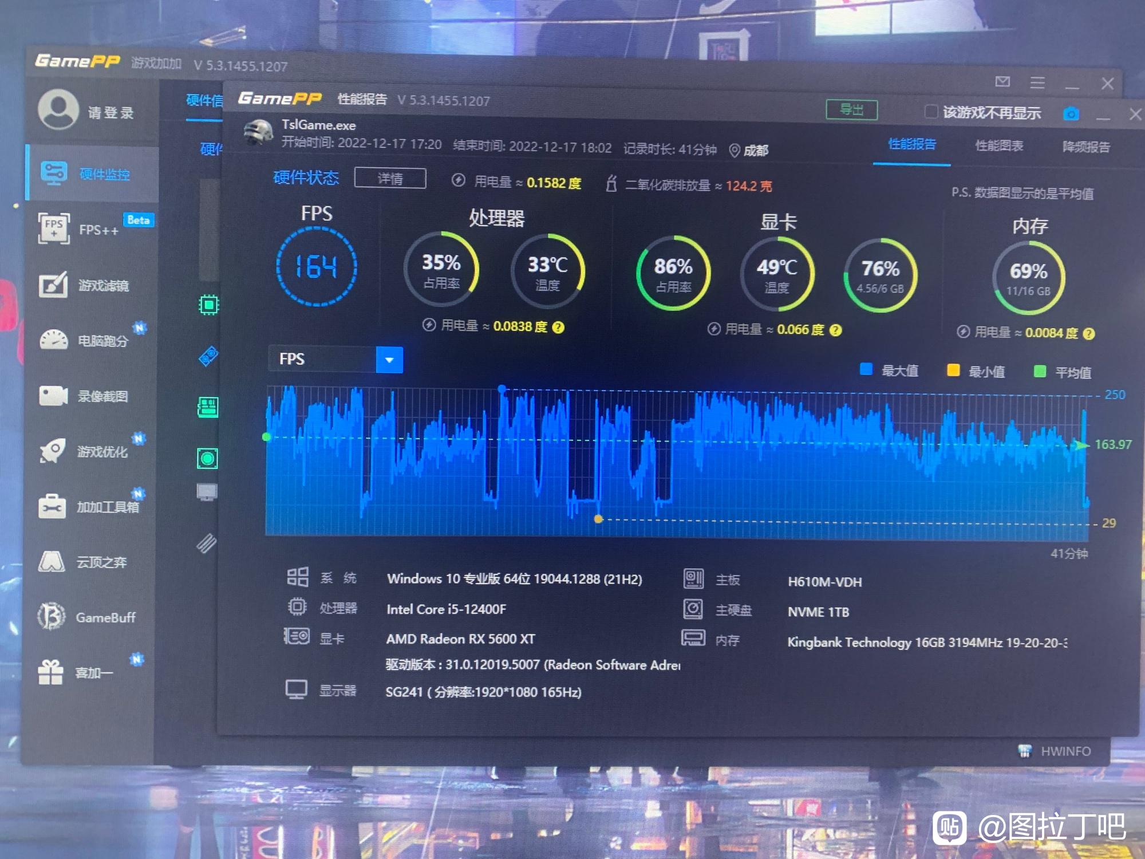Screen dimensions: 1145x859
Task: Open the FPS chart metric dropdown
Action: tap(389, 360)
